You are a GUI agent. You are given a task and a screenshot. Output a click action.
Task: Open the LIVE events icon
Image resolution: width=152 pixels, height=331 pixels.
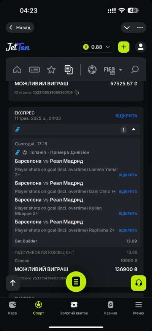(34, 69)
